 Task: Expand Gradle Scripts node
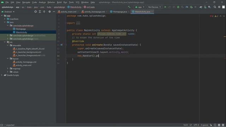tap(2, 75)
